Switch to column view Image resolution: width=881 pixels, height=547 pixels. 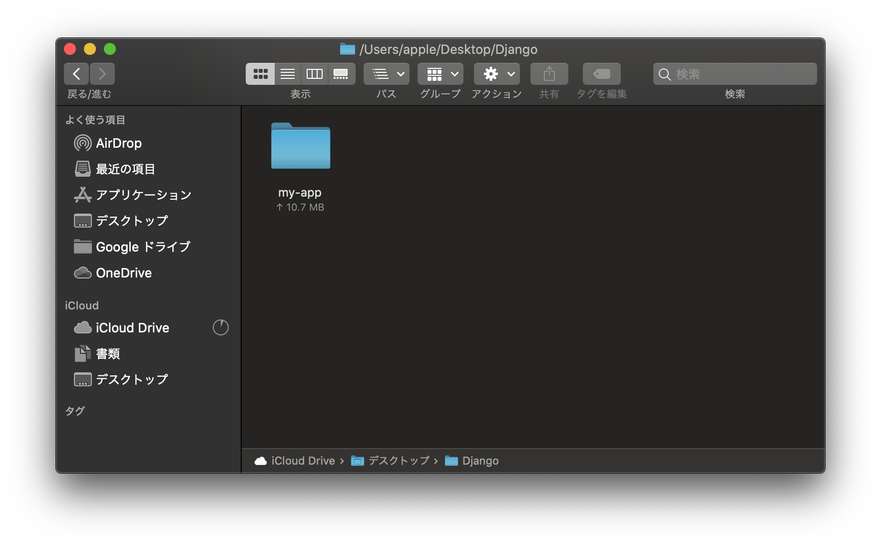(315, 73)
